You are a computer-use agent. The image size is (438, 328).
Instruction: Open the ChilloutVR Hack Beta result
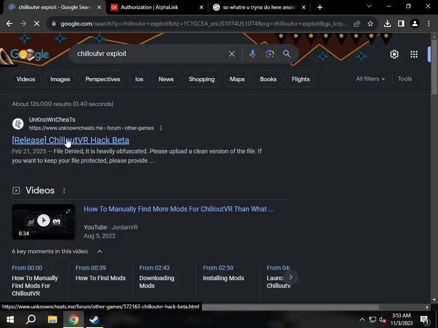pyautogui.click(x=71, y=140)
